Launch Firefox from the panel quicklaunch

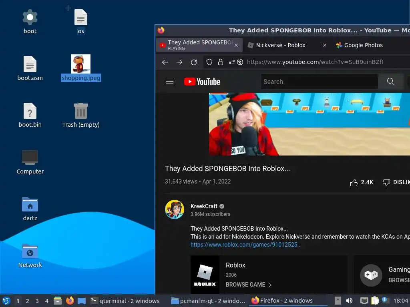[x=70, y=301]
